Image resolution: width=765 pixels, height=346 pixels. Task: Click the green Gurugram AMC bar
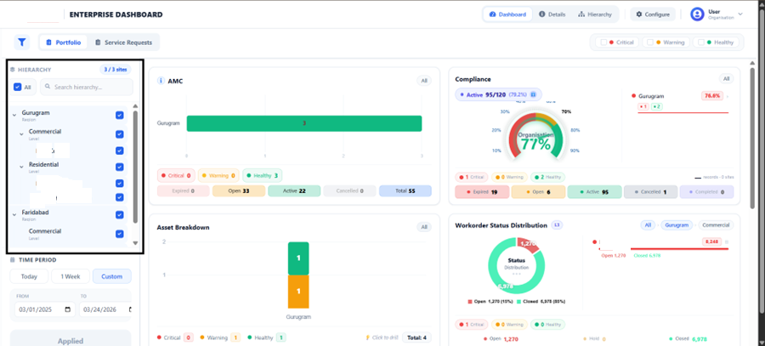[x=304, y=123]
